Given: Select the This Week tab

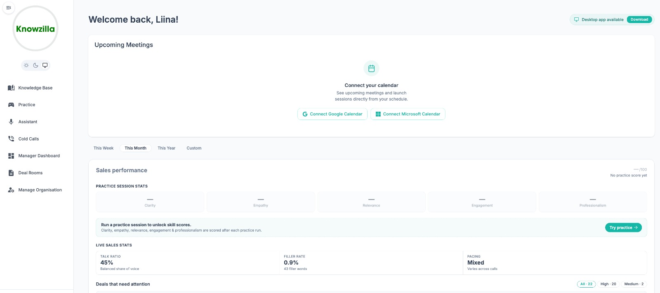Looking at the screenshot, I should [104, 148].
